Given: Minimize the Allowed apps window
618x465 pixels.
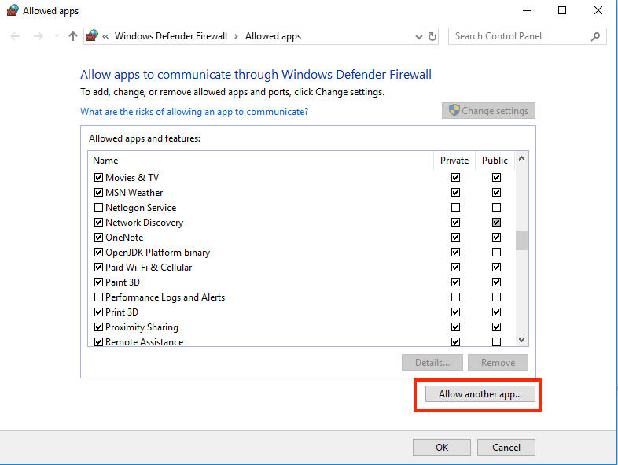Looking at the screenshot, I should [527, 11].
